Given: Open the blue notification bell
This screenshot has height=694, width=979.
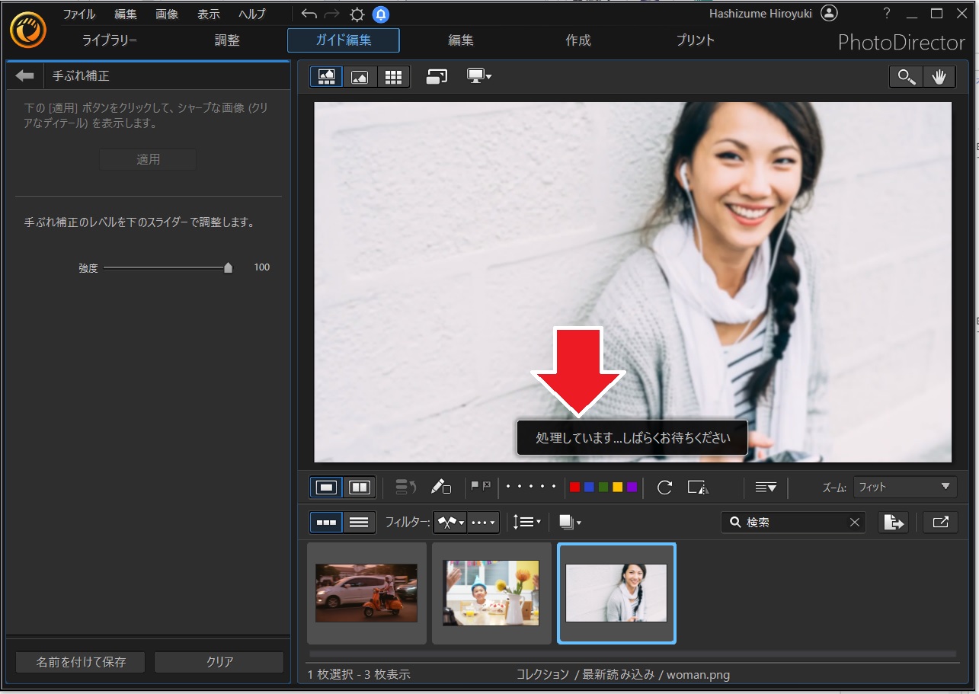Looking at the screenshot, I should point(380,14).
